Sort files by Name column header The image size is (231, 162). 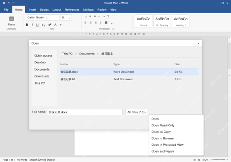[x=64, y=64]
